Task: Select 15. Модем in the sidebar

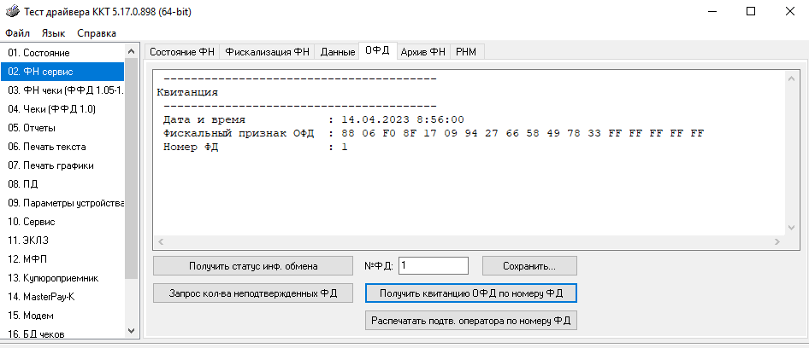Action: [62, 315]
